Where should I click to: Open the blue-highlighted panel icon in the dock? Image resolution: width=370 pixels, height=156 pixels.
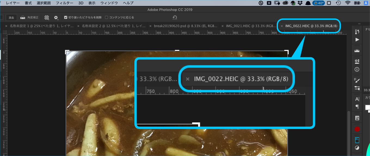[357, 140]
